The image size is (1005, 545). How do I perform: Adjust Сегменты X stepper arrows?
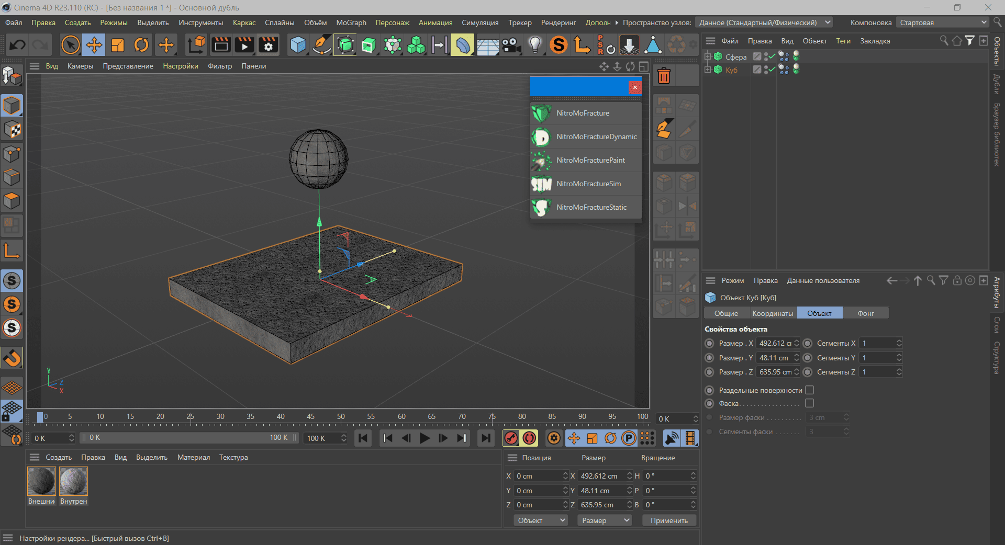coord(899,343)
